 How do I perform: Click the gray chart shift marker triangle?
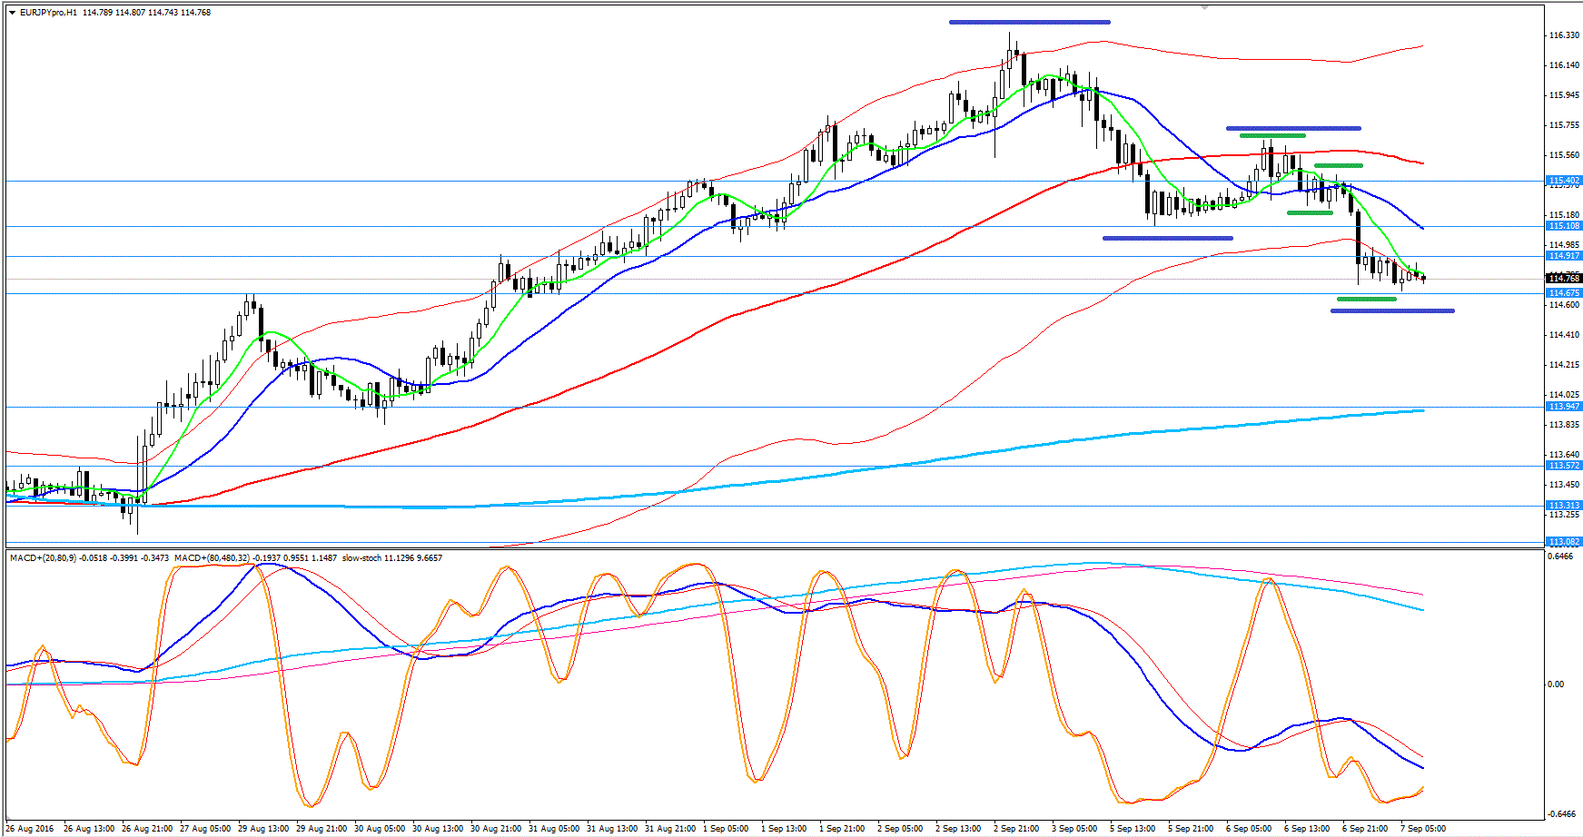coord(1204,7)
